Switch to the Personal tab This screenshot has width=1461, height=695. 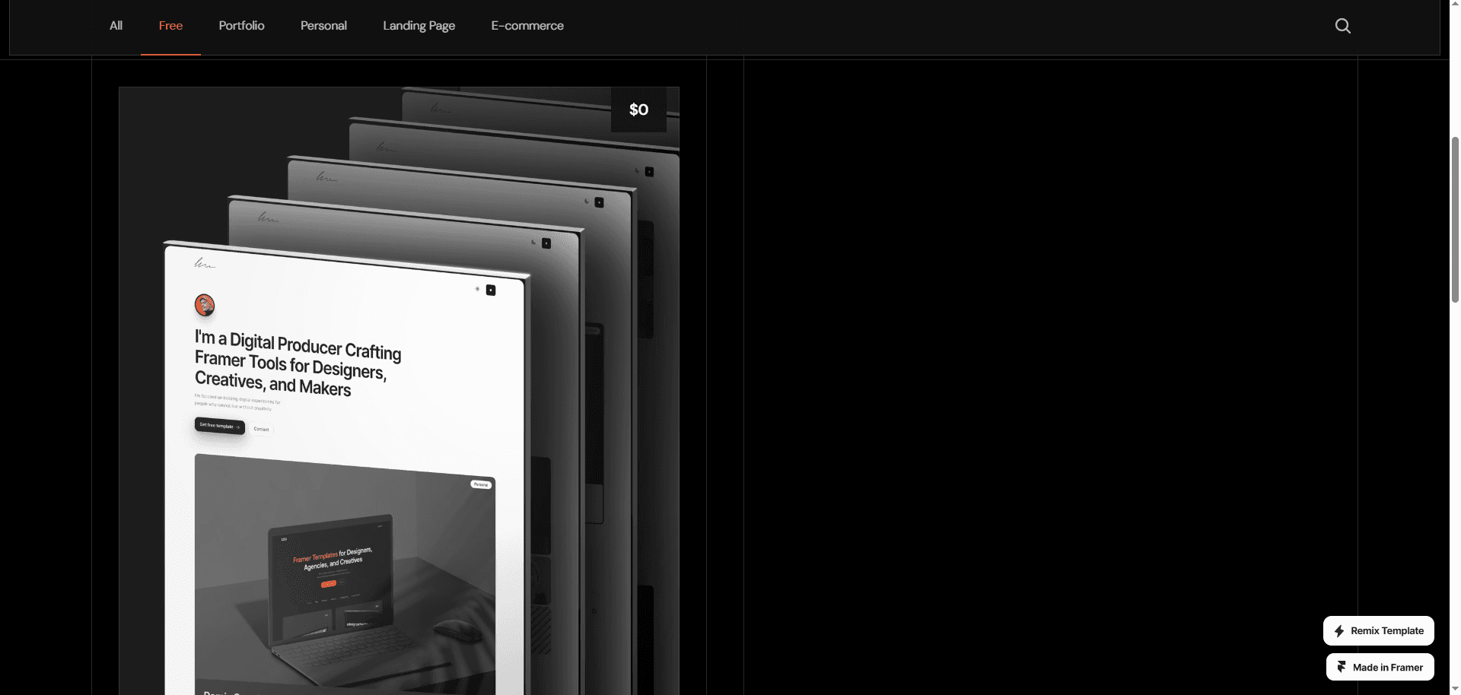point(323,26)
